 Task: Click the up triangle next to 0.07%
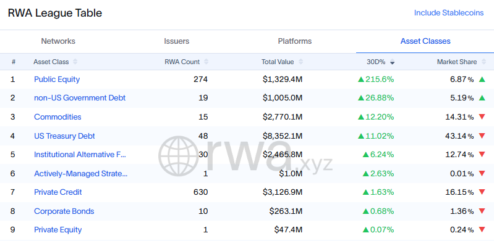pos(365,230)
